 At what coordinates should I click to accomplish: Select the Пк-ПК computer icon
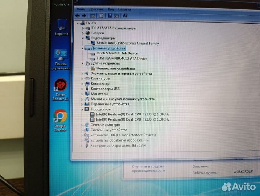click(x=83, y=23)
